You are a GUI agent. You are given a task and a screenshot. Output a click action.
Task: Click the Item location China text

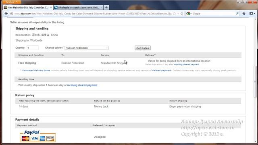point(37,35)
